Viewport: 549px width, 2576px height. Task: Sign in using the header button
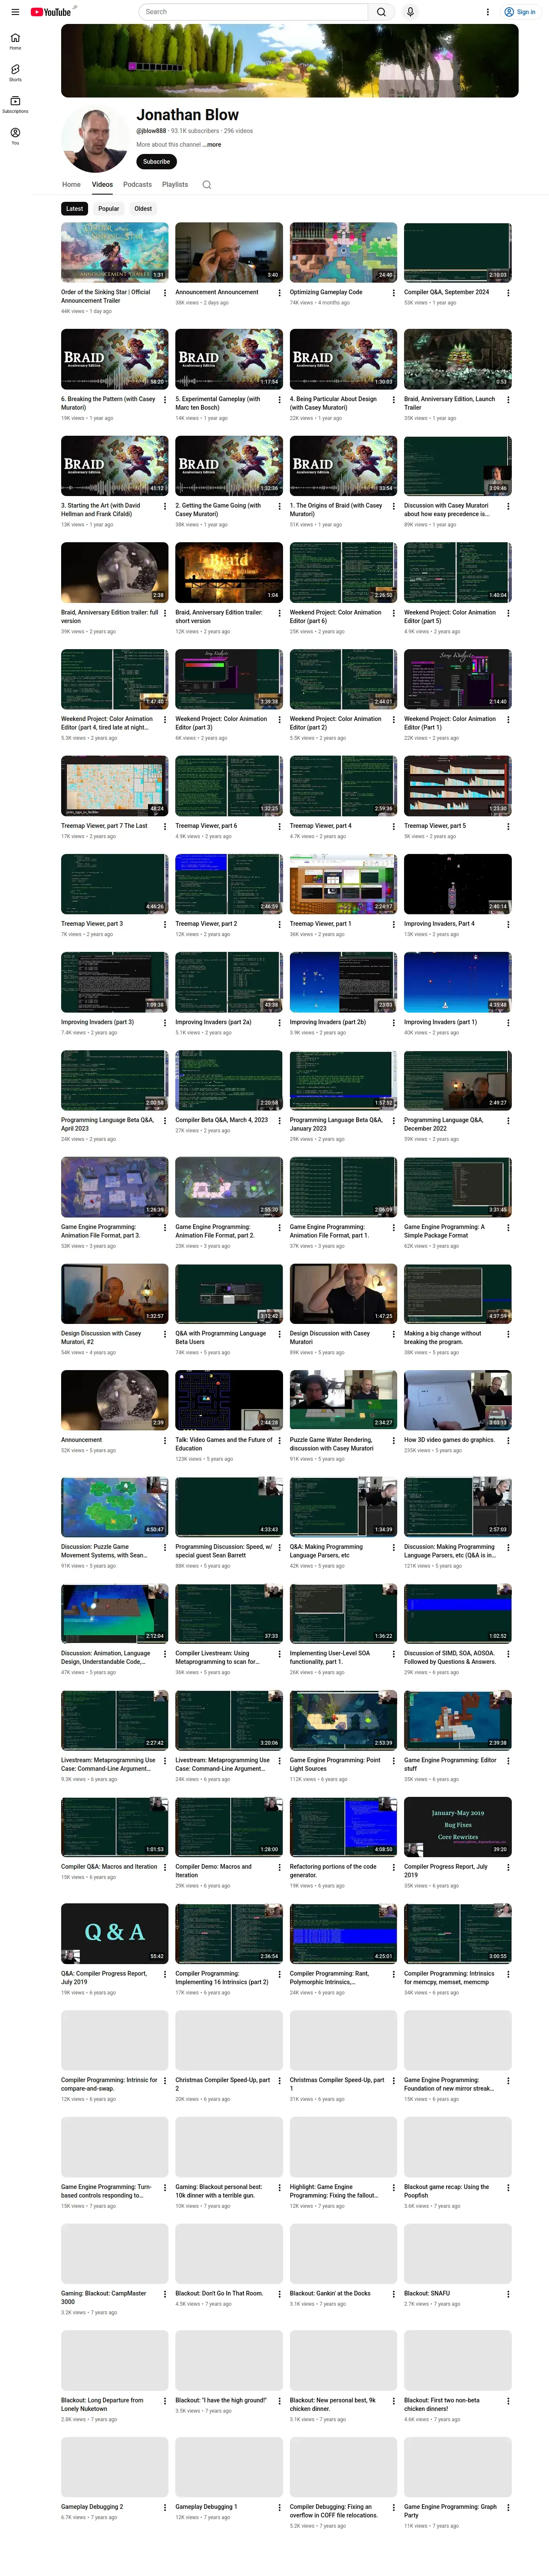(x=520, y=12)
